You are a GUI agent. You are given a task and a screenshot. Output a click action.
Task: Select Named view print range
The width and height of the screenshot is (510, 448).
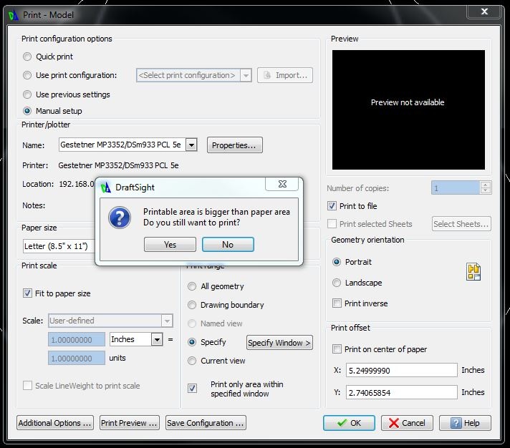[192, 323]
